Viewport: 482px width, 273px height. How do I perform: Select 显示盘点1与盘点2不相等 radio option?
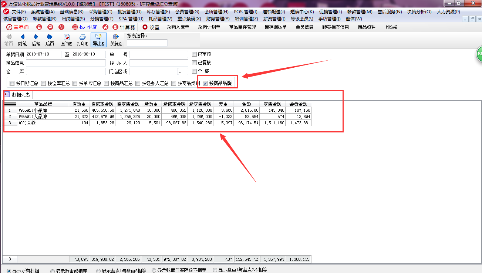point(215,270)
